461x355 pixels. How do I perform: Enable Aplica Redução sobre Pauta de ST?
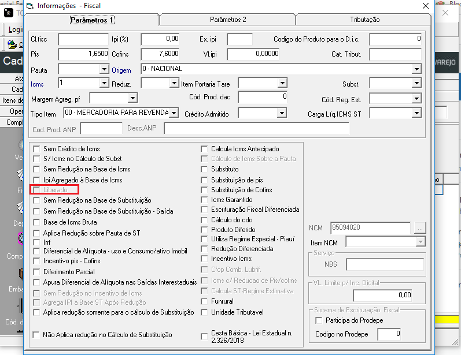[36, 234]
